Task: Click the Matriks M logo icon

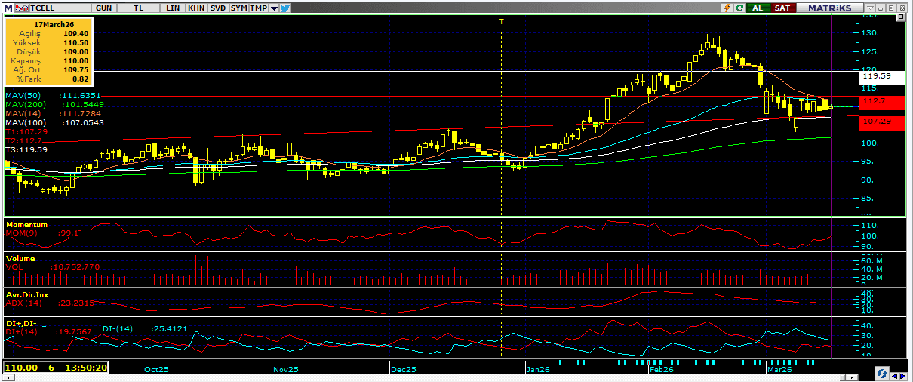Action: (x=8, y=8)
